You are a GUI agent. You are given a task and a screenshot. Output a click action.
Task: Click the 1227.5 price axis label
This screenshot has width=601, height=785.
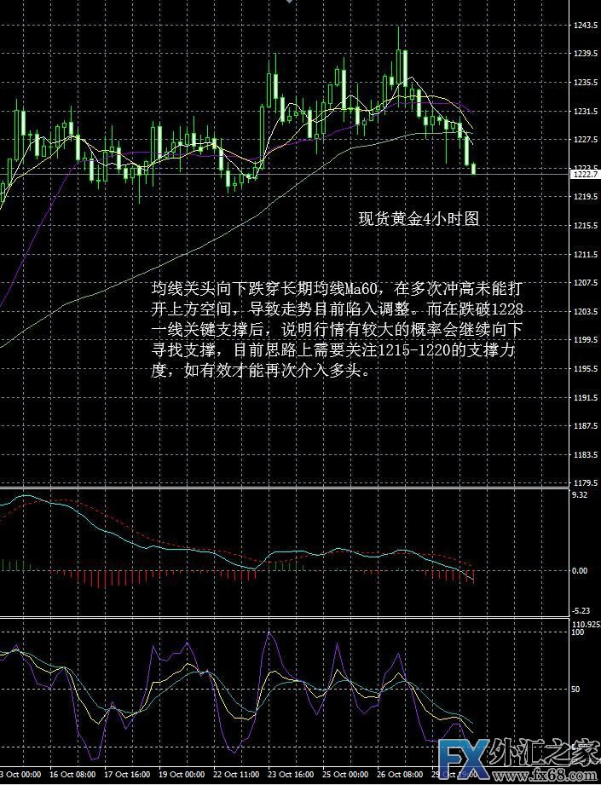(586, 139)
